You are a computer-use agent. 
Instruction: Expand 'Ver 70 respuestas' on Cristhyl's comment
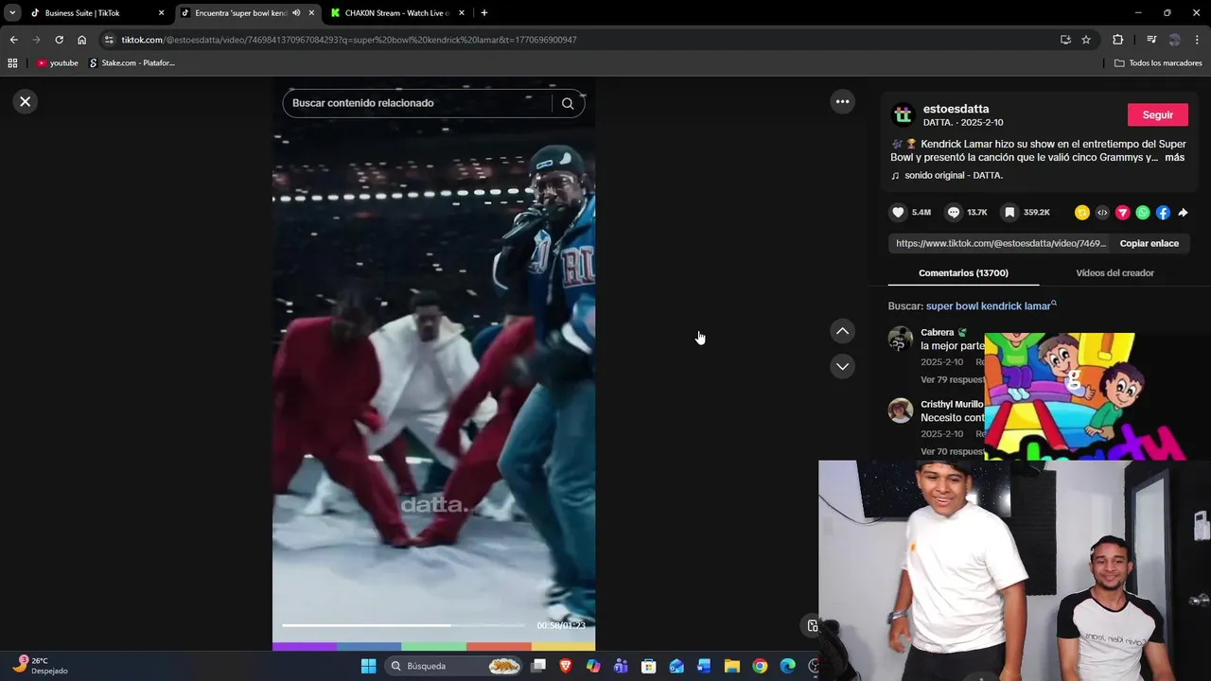click(x=953, y=452)
